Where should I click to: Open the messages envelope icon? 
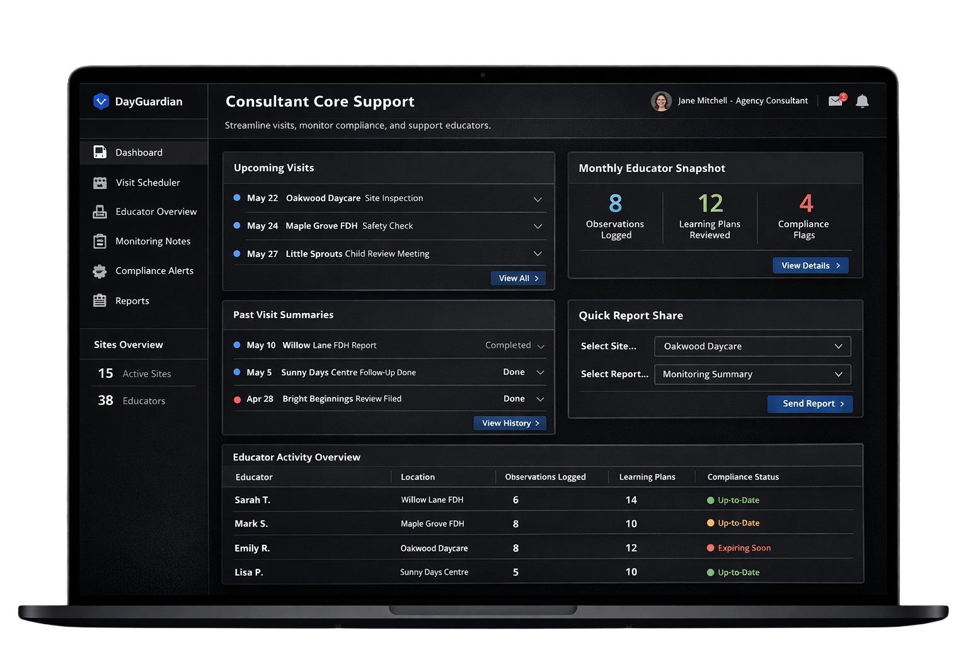[x=836, y=101]
